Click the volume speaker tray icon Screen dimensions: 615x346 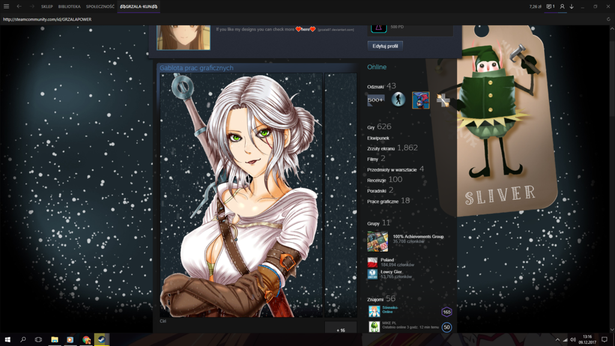[573, 340]
